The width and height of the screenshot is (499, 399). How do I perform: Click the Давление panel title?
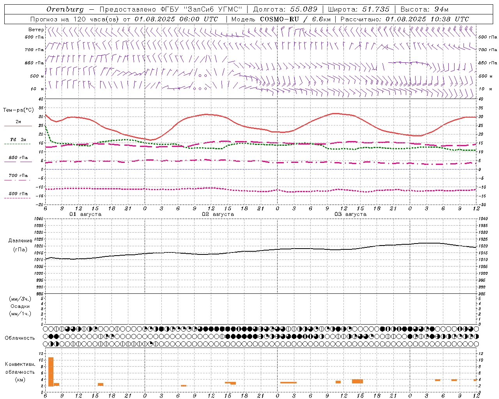(x=20, y=241)
